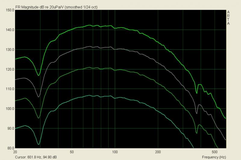Click the chart title 'FR Magnitude dB re 20uPa/V'
Viewport: 241px width, 160px height.
pos(39,7)
